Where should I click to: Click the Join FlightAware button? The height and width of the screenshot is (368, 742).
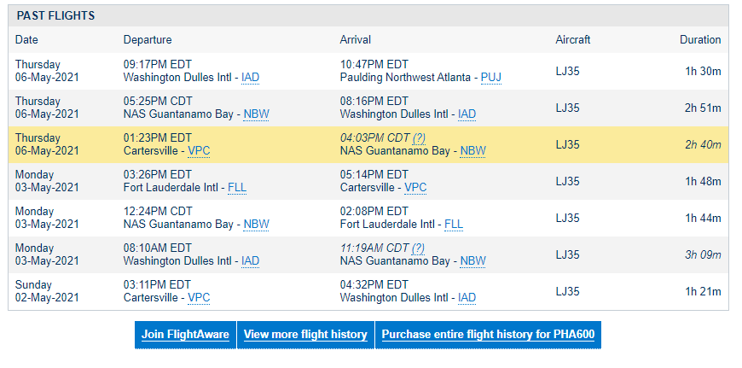[x=185, y=335]
